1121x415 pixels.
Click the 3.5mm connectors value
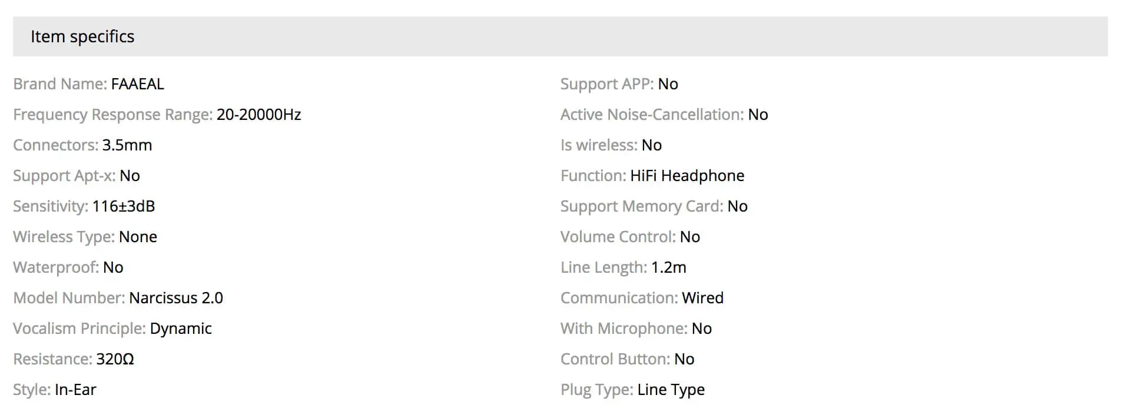[x=127, y=145]
